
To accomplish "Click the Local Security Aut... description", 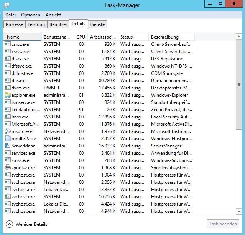I will tap(171, 117).
